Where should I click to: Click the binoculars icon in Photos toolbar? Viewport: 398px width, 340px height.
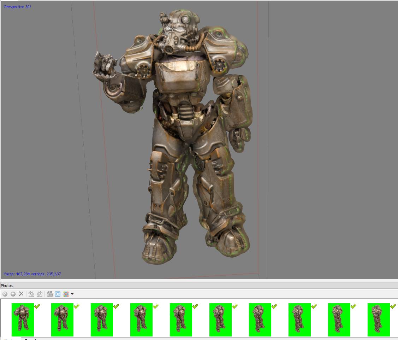click(x=50, y=294)
